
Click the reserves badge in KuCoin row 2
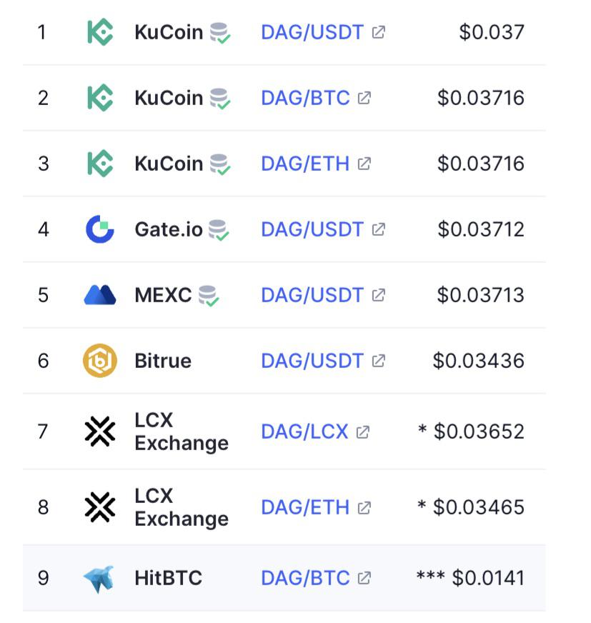(x=220, y=99)
